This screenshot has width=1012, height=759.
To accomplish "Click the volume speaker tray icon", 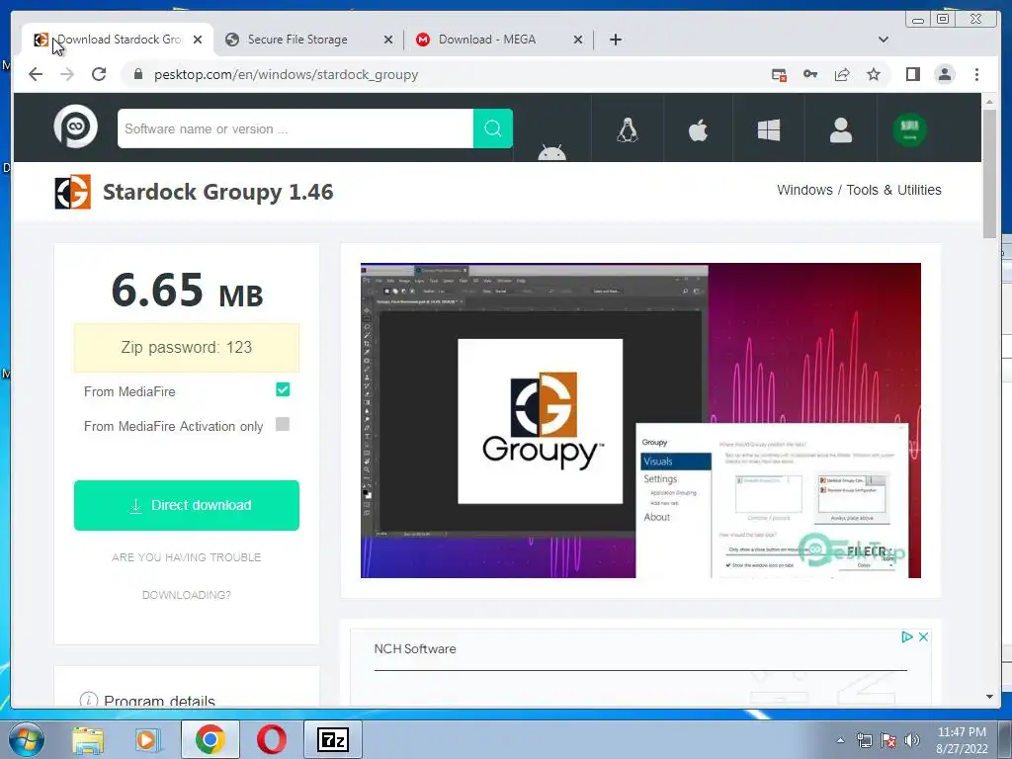I will tap(912, 740).
